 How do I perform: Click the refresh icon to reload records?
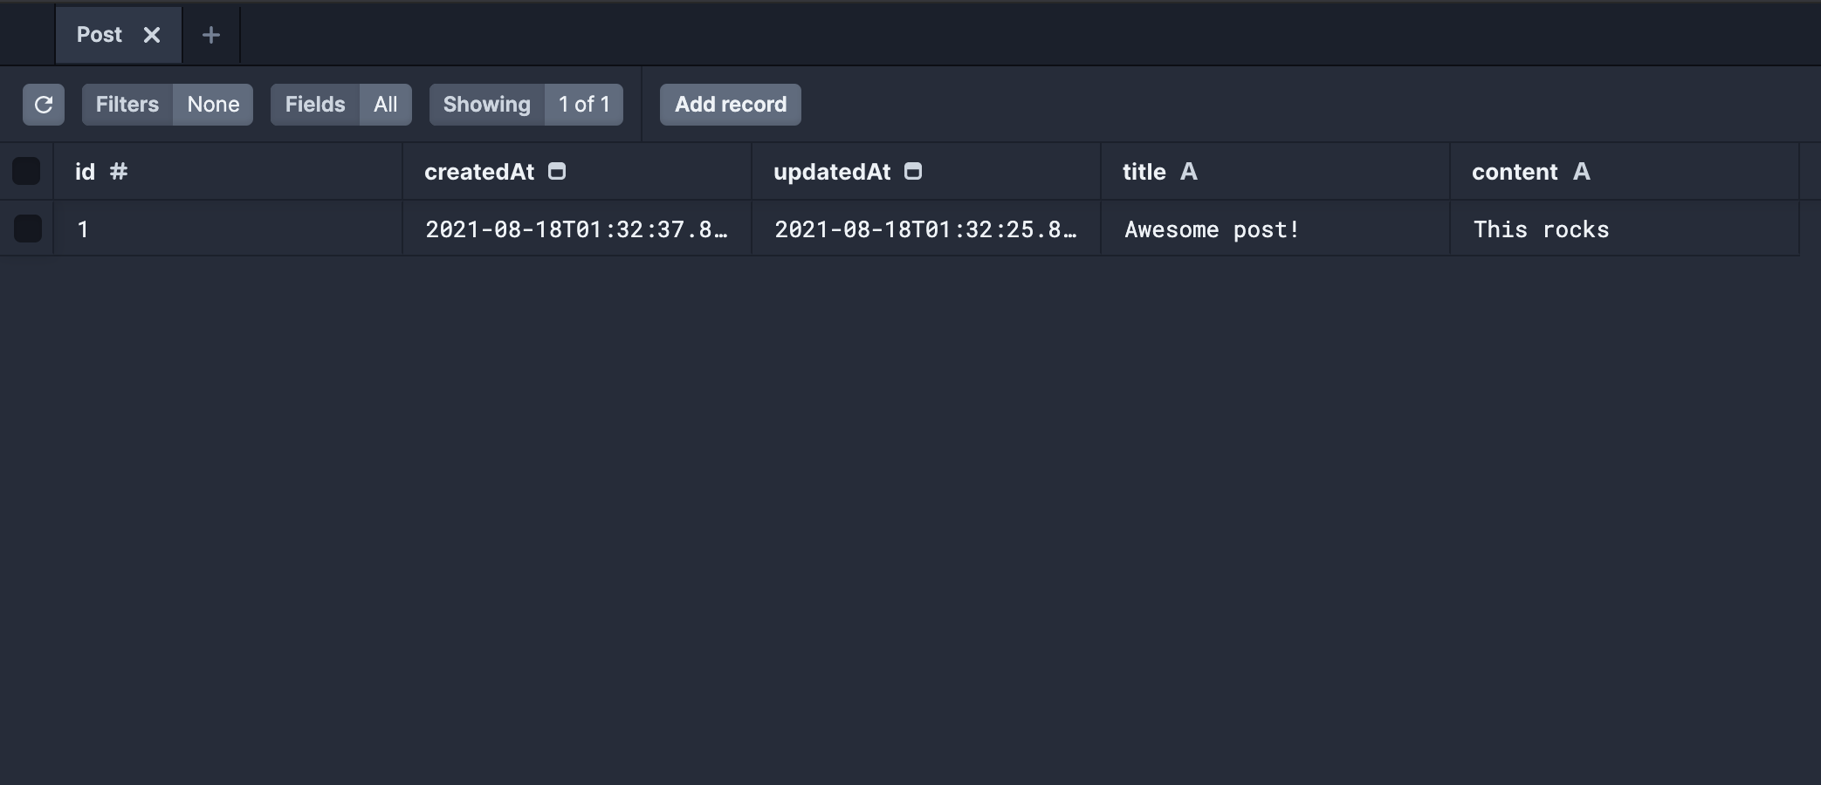coord(43,105)
